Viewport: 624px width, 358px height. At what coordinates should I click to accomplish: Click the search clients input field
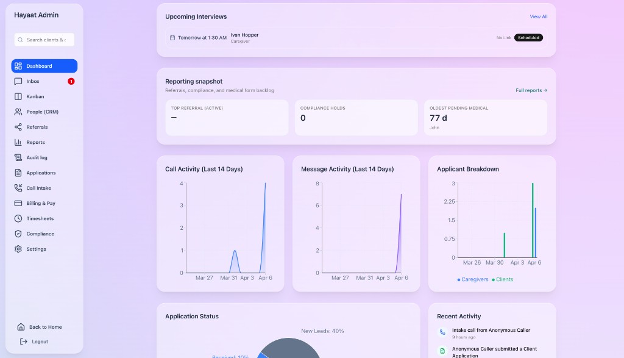[x=44, y=39]
